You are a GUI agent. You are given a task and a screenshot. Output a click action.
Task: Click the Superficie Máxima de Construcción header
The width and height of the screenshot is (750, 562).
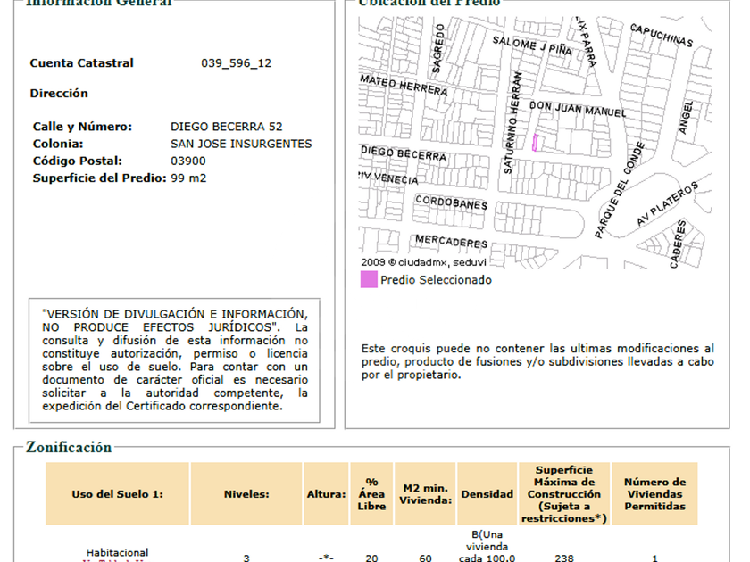click(564, 493)
